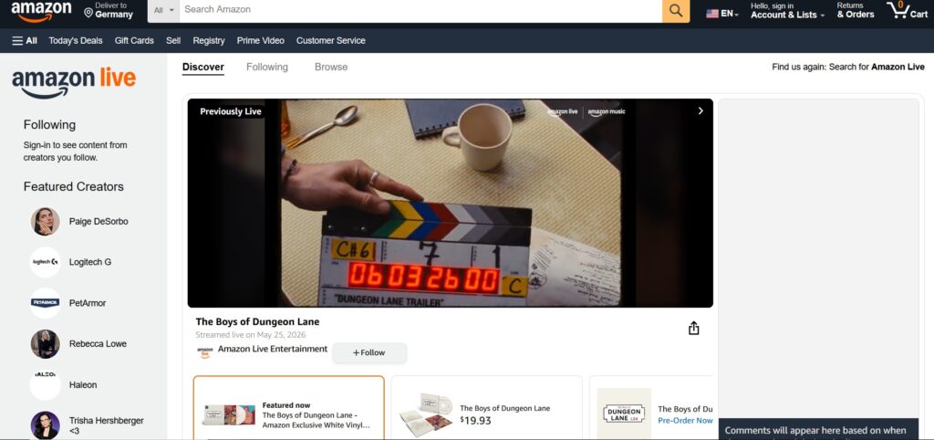Click the Rebecca Lowe name
934x440 pixels.
click(x=98, y=344)
